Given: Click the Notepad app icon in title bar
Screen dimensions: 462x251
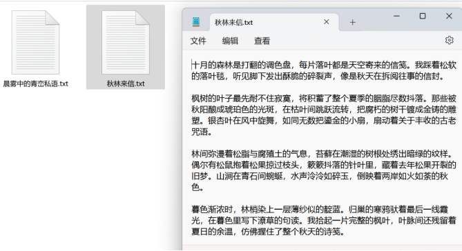Looking at the screenshot, I should point(196,22).
